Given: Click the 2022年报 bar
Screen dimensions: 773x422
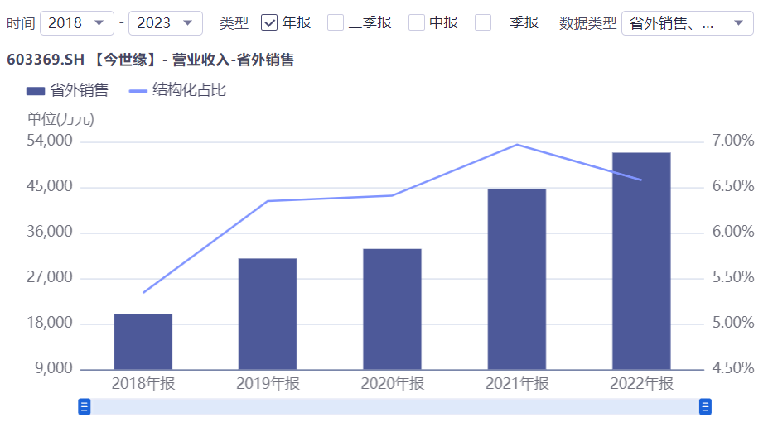Looking at the screenshot, I should pos(641,261).
